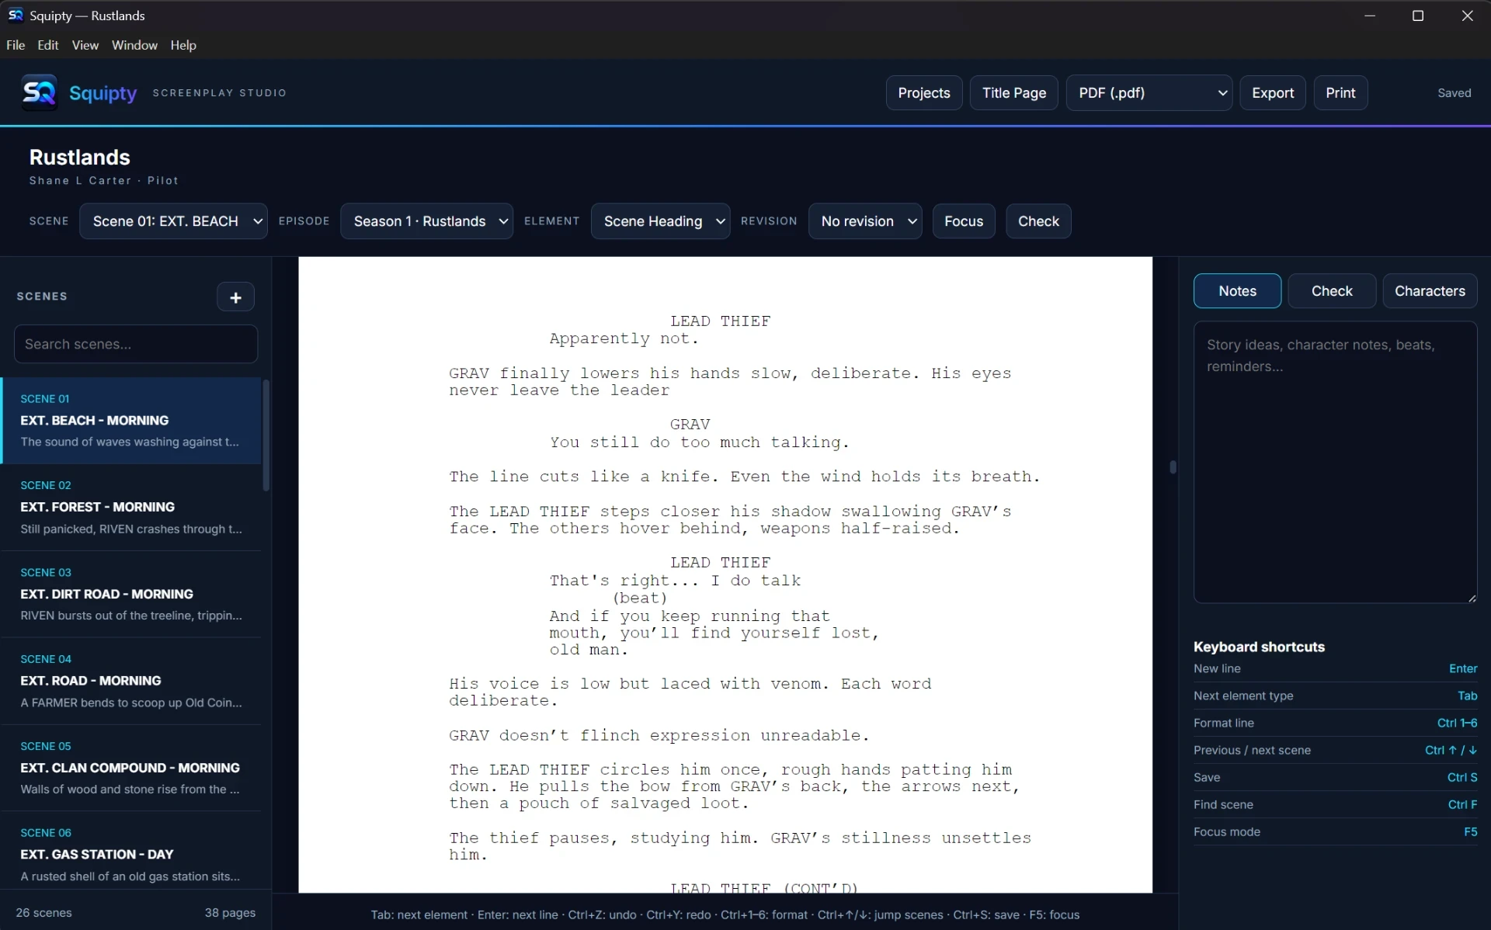Viewport: 1491px width, 930px height.
Task: Enable Focus mode from the toolbar
Action: [x=964, y=221]
